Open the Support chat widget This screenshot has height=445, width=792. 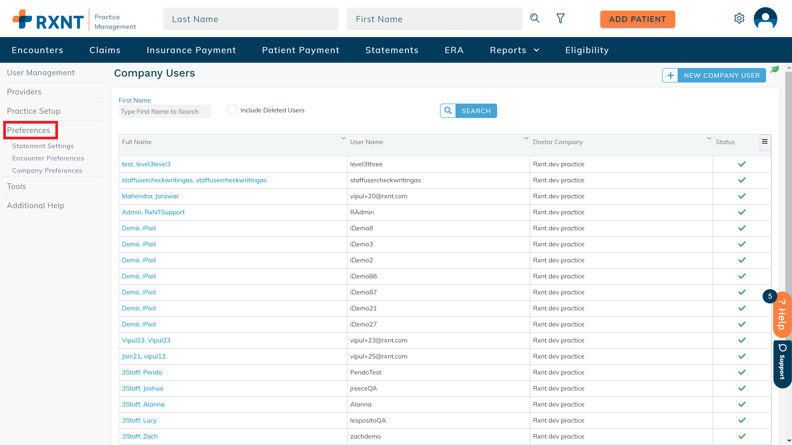tap(782, 364)
